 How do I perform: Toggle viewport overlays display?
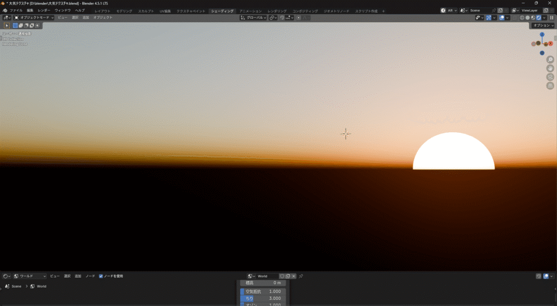502,18
